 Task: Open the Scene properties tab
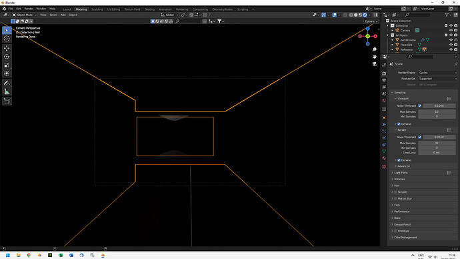pos(384,93)
